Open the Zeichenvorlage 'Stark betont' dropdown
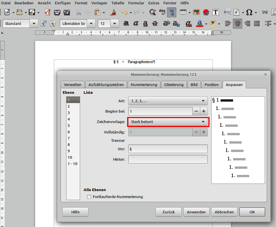276x227 pixels. (168, 122)
